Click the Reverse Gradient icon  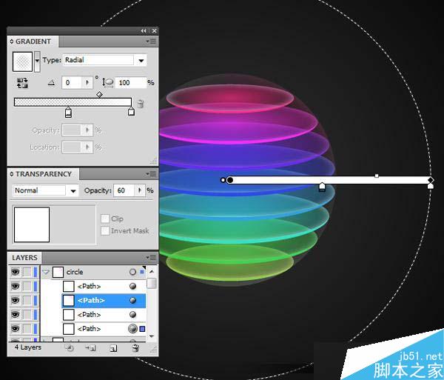[x=22, y=83]
